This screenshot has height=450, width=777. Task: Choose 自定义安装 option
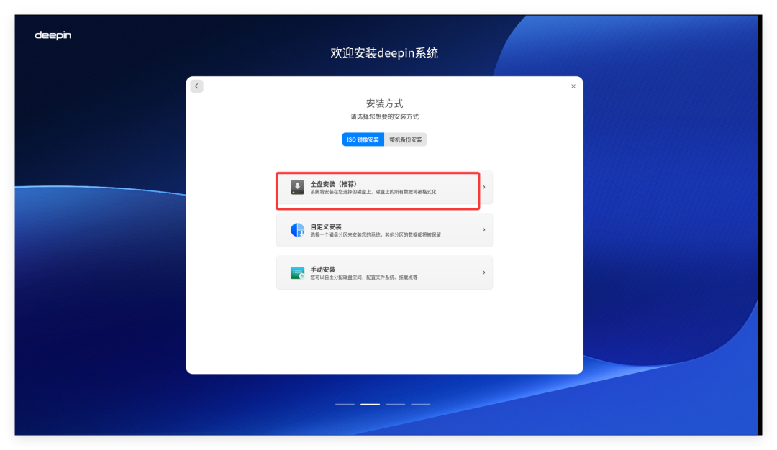(384, 230)
